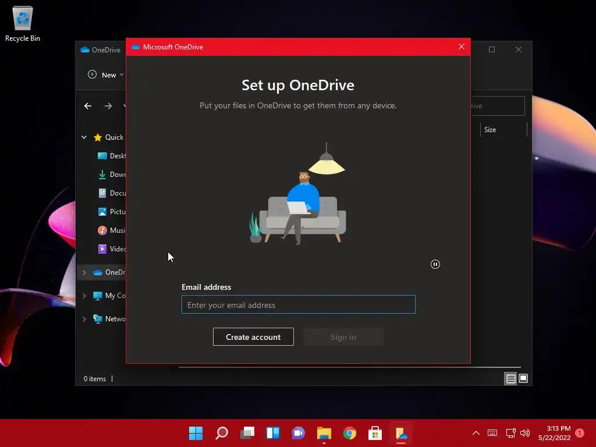
Task: Open the Recycle Bin desktop icon
Action: [x=23, y=23]
